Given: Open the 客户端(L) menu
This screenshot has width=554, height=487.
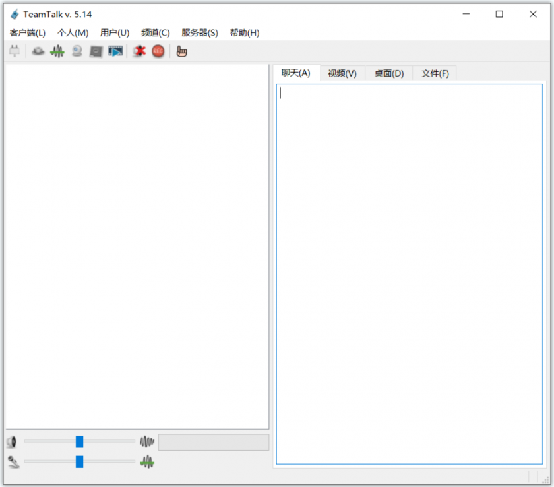Looking at the screenshot, I should (x=28, y=33).
